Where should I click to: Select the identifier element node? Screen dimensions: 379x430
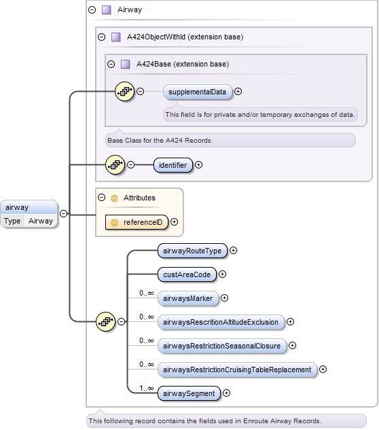(173, 165)
